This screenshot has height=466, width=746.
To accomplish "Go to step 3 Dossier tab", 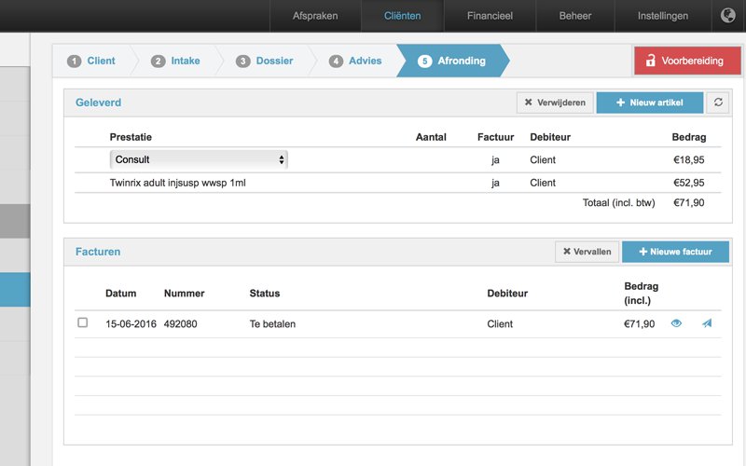I will 264,61.
